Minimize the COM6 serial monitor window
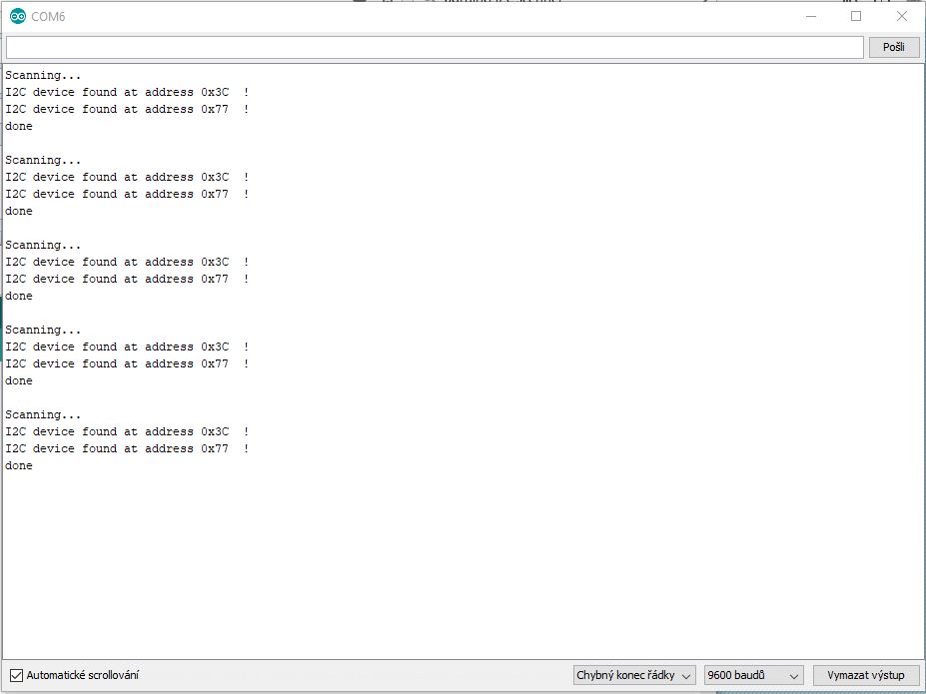The image size is (926, 694). [810, 17]
